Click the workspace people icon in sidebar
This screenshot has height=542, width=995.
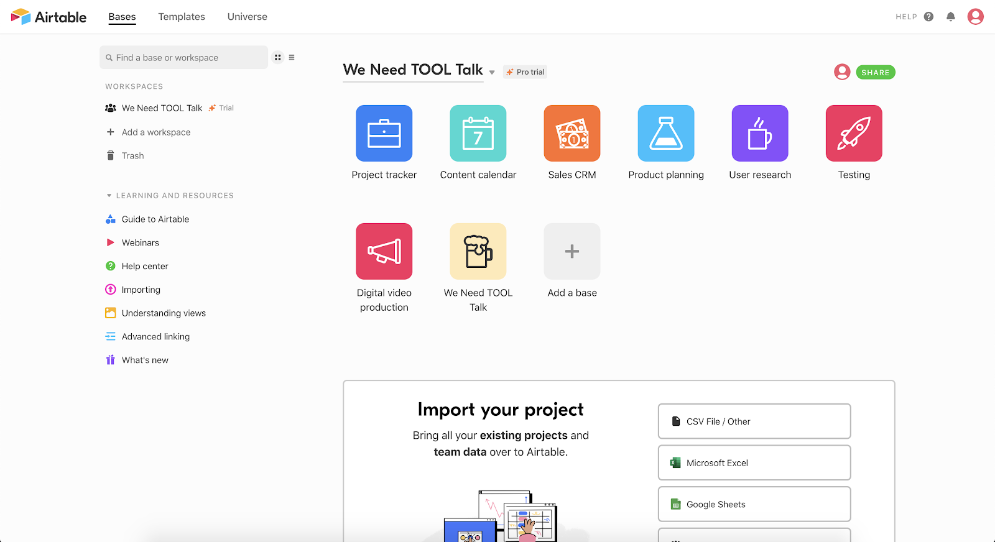110,108
